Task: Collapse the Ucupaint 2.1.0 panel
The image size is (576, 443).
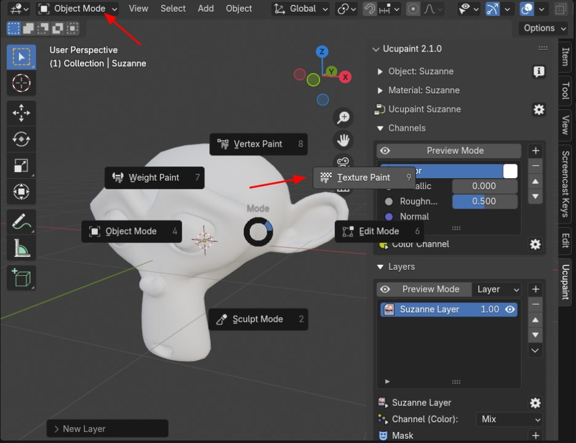Action: coord(376,49)
